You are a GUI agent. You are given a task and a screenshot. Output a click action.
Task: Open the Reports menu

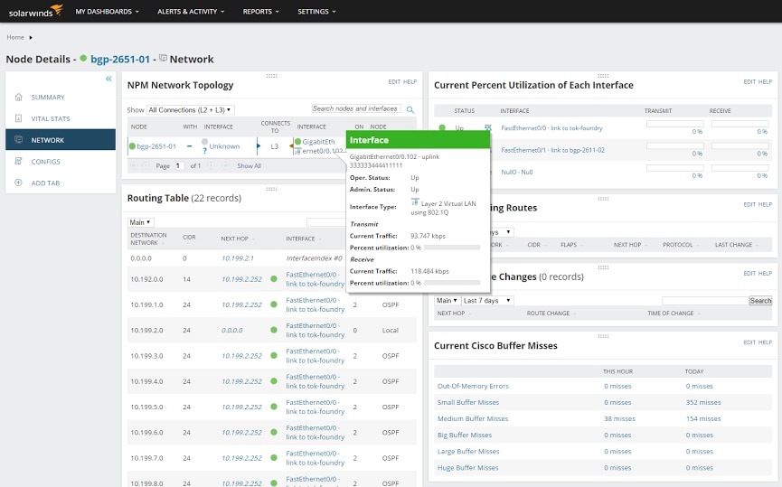point(260,12)
